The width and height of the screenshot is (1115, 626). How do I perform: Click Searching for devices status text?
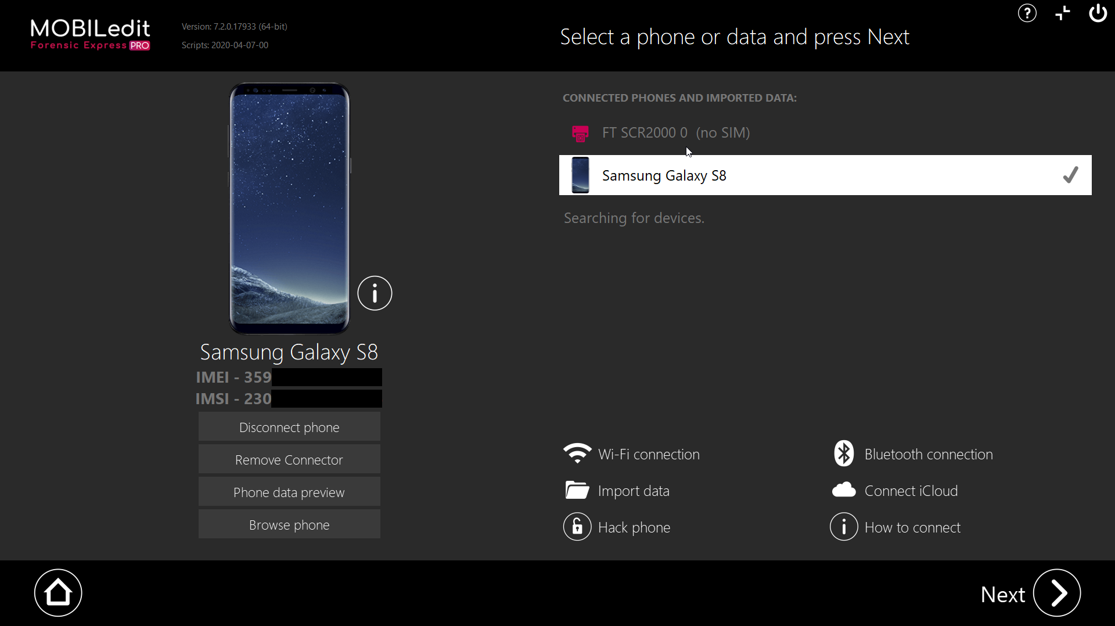pyautogui.click(x=634, y=218)
